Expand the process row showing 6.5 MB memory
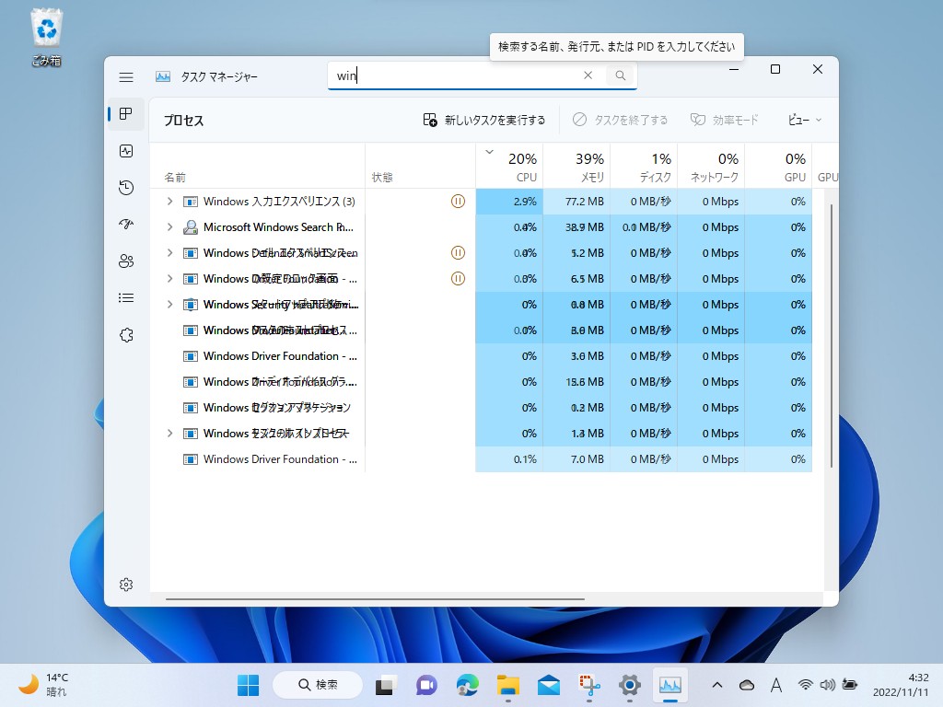 point(169,279)
